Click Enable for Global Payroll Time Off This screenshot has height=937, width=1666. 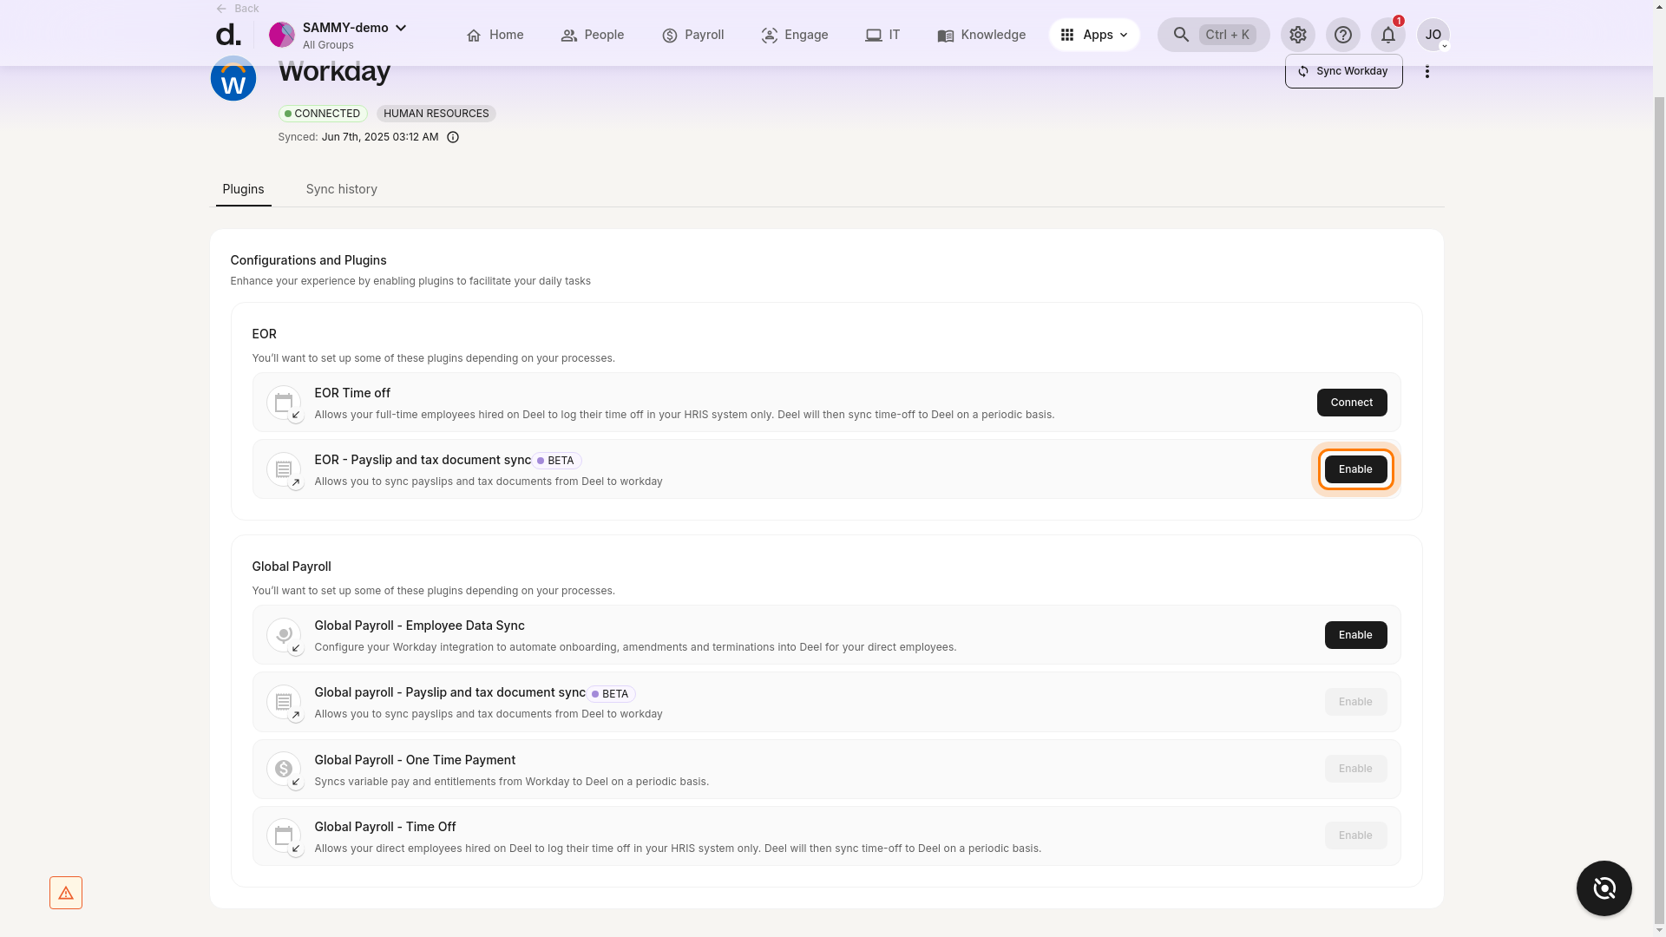tap(1354, 835)
